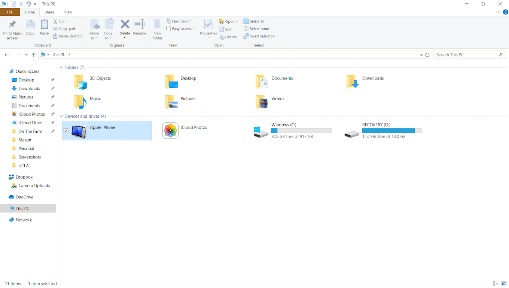
Task: Click the RECOVERY (D:) usage bar
Action: tap(392, 131)
